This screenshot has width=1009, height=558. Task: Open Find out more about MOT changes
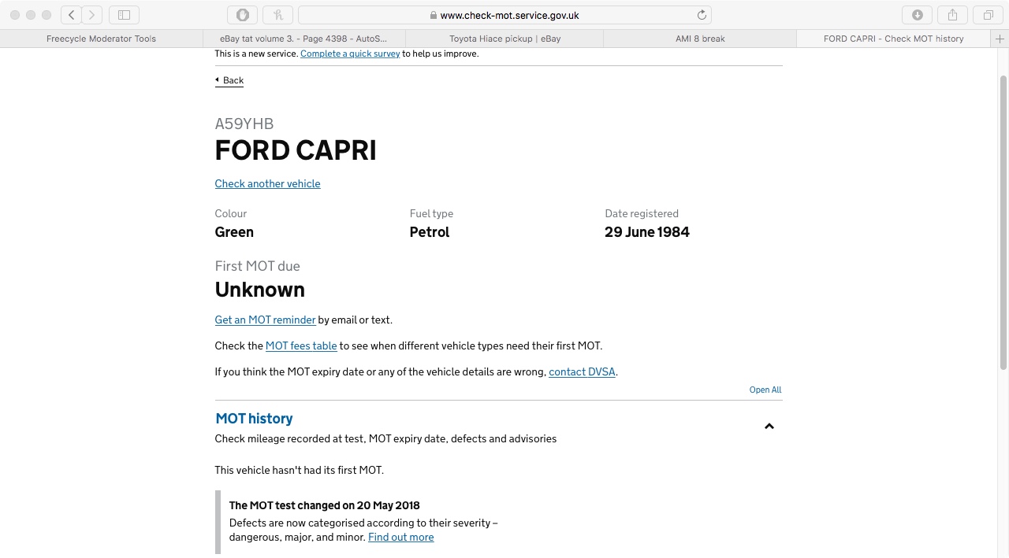click(x=400, y=537)
